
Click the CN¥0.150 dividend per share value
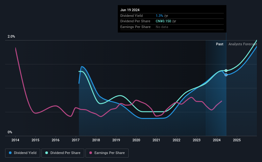(x=163, y=21)
